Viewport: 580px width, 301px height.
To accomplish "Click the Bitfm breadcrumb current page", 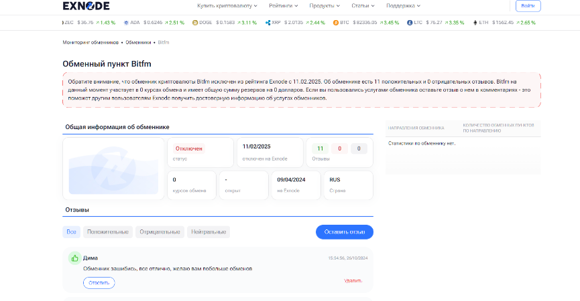I will click(x=164, y=42).
